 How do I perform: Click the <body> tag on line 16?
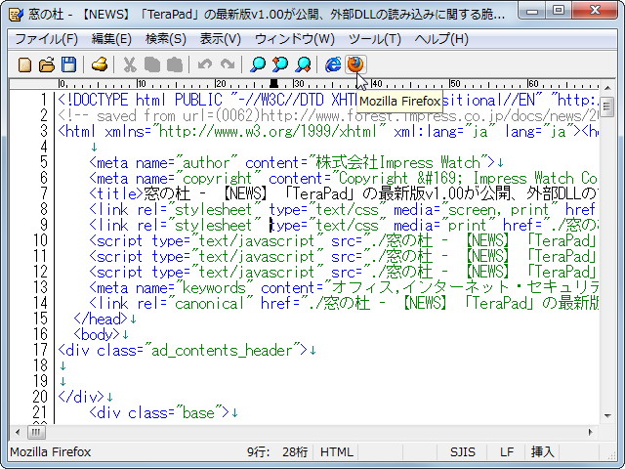click(97, 334)
